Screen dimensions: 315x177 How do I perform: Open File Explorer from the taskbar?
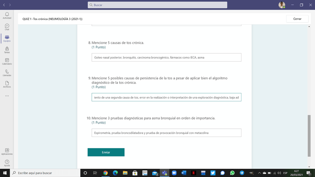(x=125, y=173)
